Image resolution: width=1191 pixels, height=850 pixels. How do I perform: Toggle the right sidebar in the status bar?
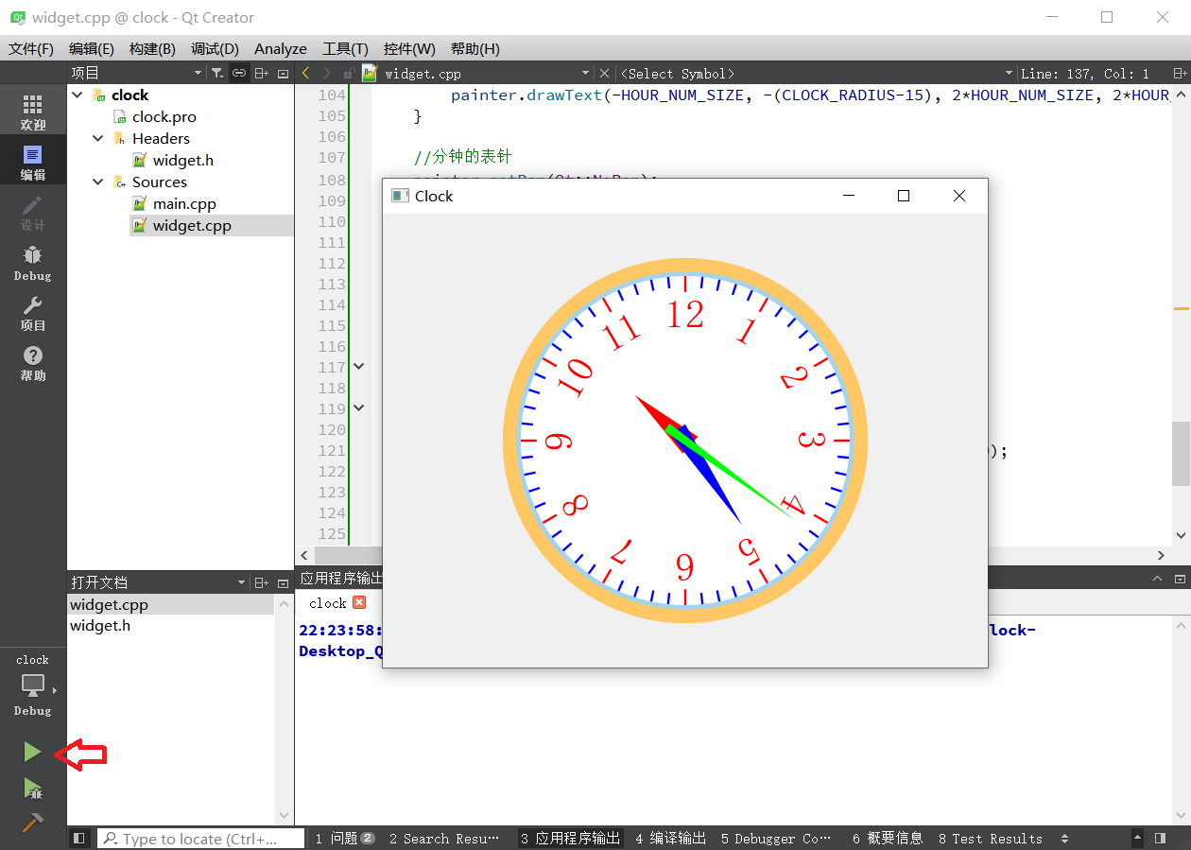1160,839
